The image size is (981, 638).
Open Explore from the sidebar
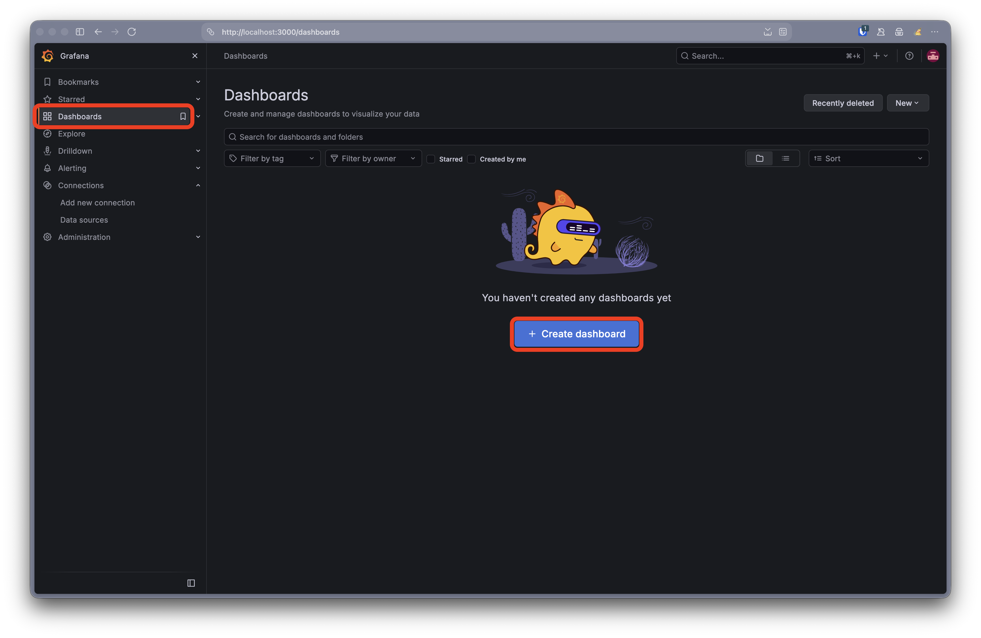72,134
